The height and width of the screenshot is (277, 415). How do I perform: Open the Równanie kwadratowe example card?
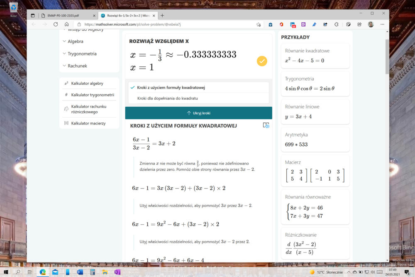click(x=315, y=56)
